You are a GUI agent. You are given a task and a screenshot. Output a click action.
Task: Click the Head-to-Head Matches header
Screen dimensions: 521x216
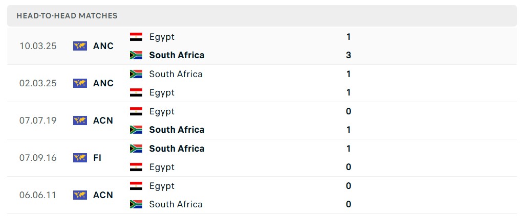pos(67,16)
